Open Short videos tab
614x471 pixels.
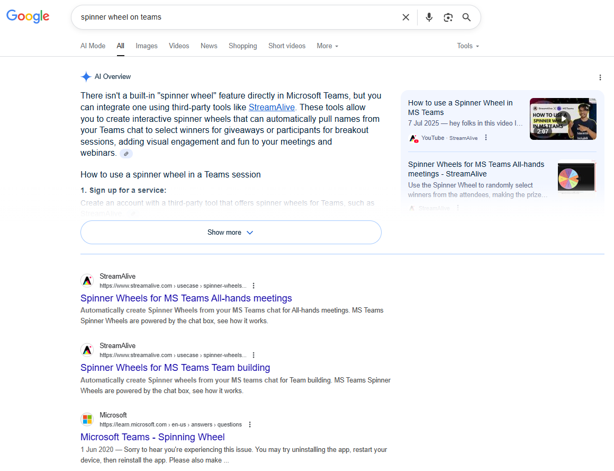click(287, 46)
